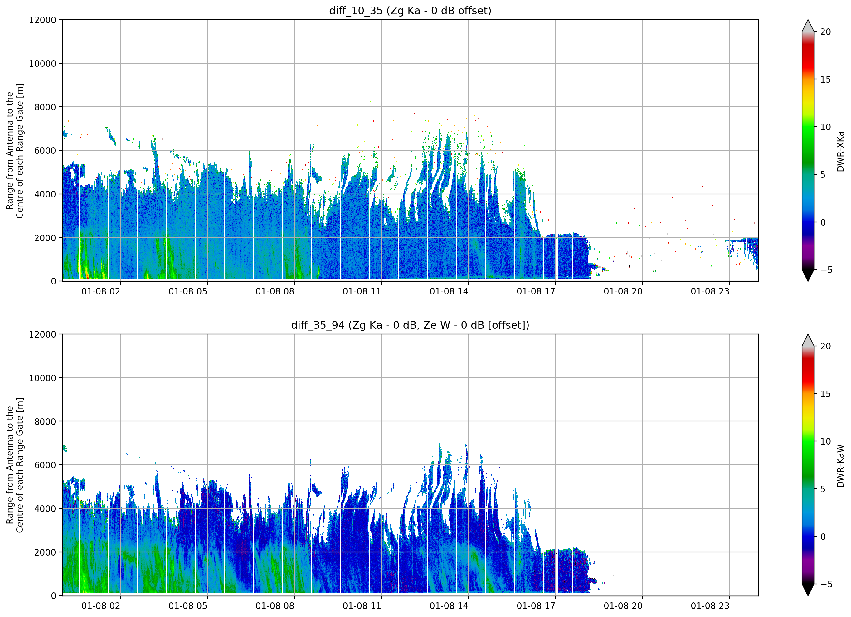Viewport: 851px width, 617px height.
Task: Click the DWR-KaW colorbar label
Action: [x=840, y=466]
